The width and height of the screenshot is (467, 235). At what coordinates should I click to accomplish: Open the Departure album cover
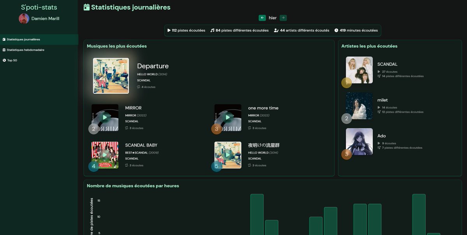click(x=111, y=76)
